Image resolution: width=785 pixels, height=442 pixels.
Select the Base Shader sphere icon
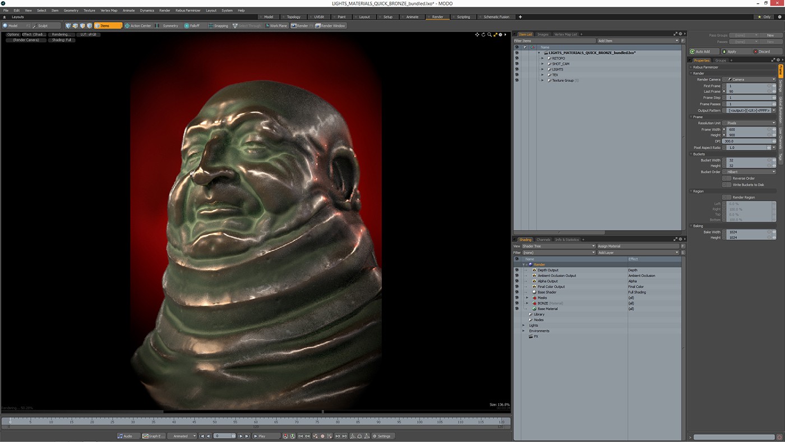point(534,292)
